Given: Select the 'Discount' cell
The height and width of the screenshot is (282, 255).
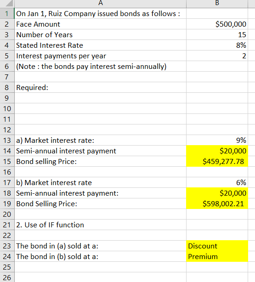Looking at the screenshot, I should [217, 246].
